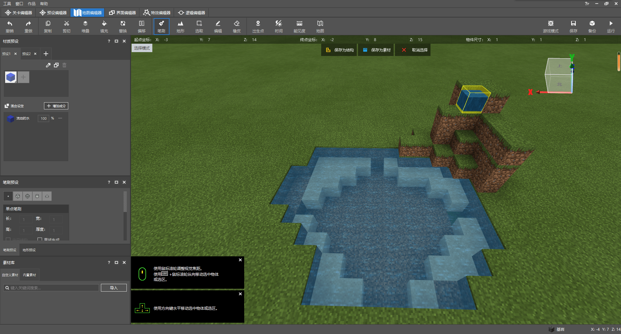This screenshot has height=334, width=621.
Task: Open the 能见度 (visibility) setting
Action: click(300, 27)
